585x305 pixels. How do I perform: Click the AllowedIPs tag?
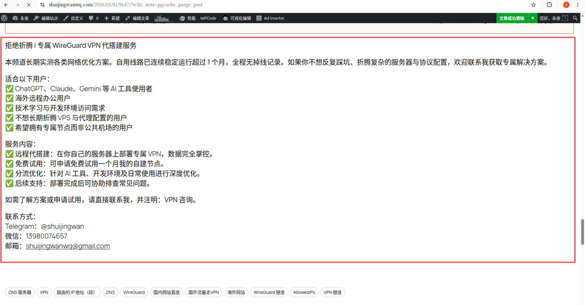click(304, 292)
